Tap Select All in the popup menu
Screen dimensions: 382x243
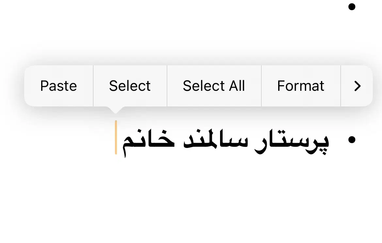pyautogui.click(x=214, y=86)
